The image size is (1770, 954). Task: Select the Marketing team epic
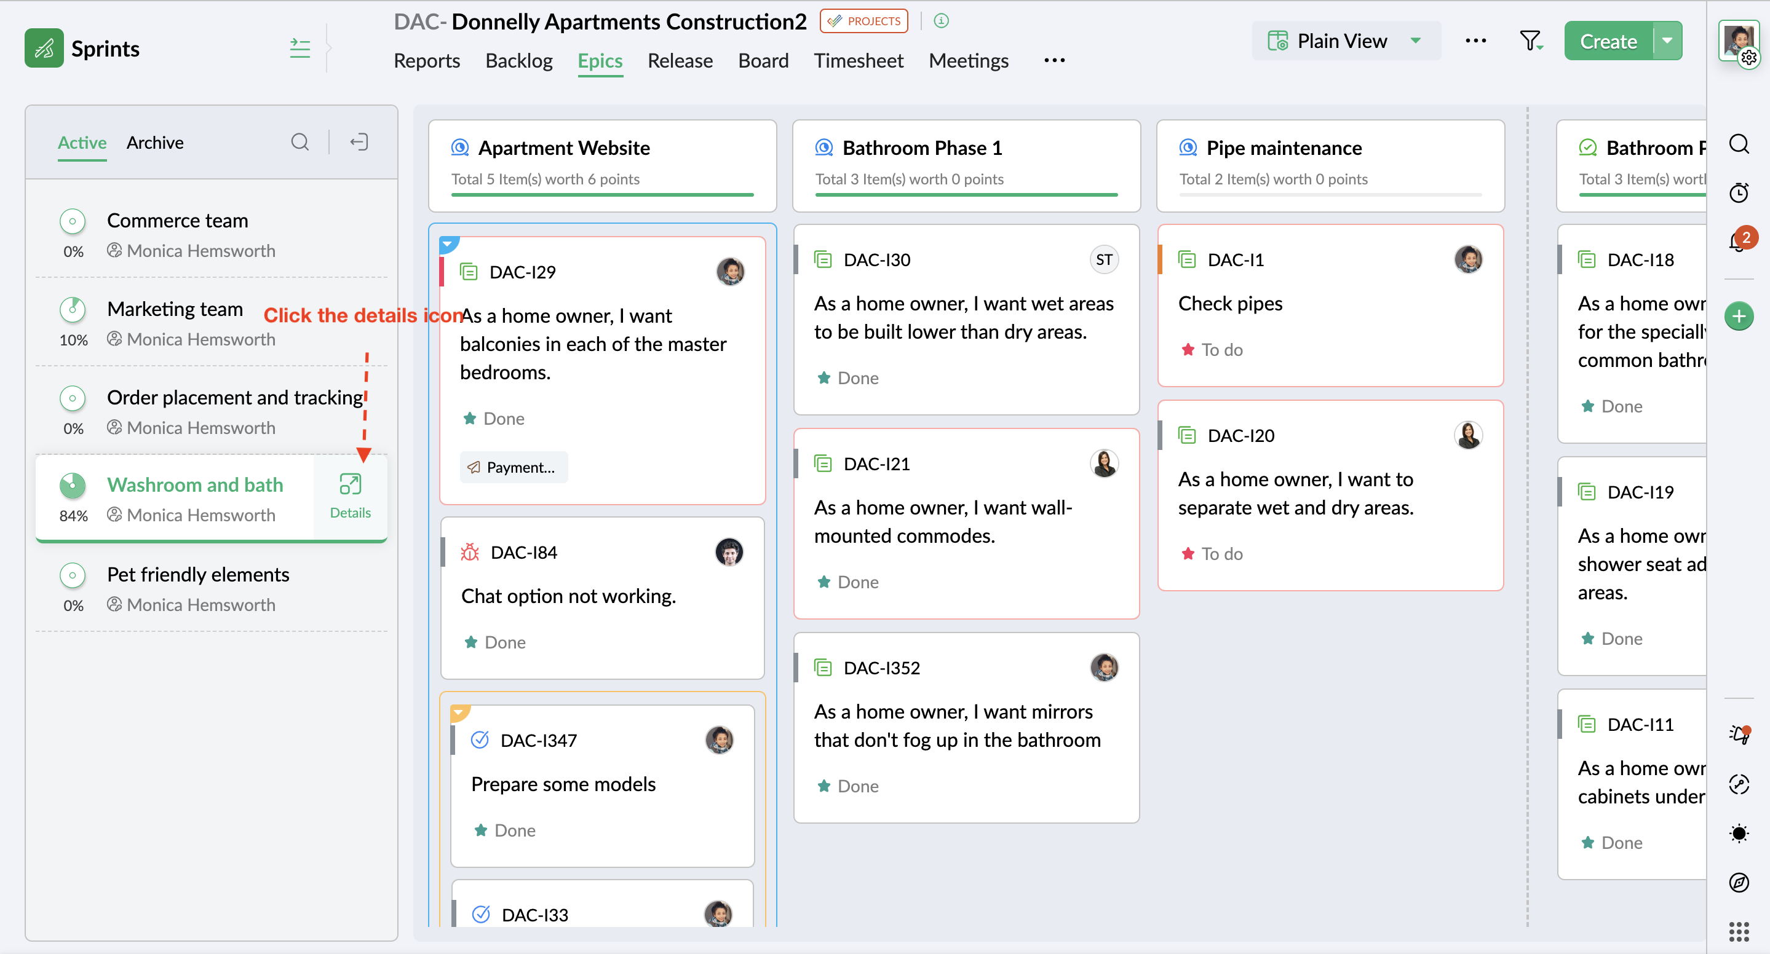tap(212, 323)
